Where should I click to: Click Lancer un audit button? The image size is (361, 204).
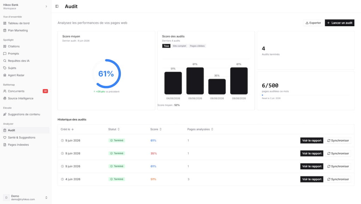click(x=339, y=23)
